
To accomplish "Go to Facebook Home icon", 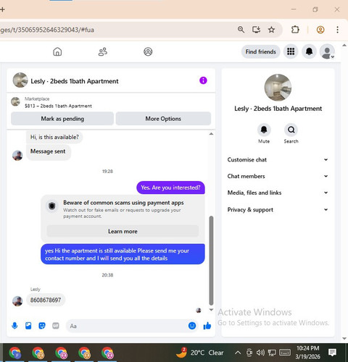I will click(x=57, y=51).
